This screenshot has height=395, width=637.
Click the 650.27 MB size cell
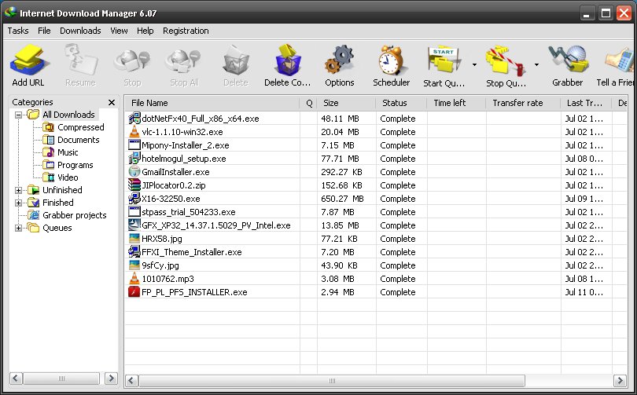click(x=342, y=199)
